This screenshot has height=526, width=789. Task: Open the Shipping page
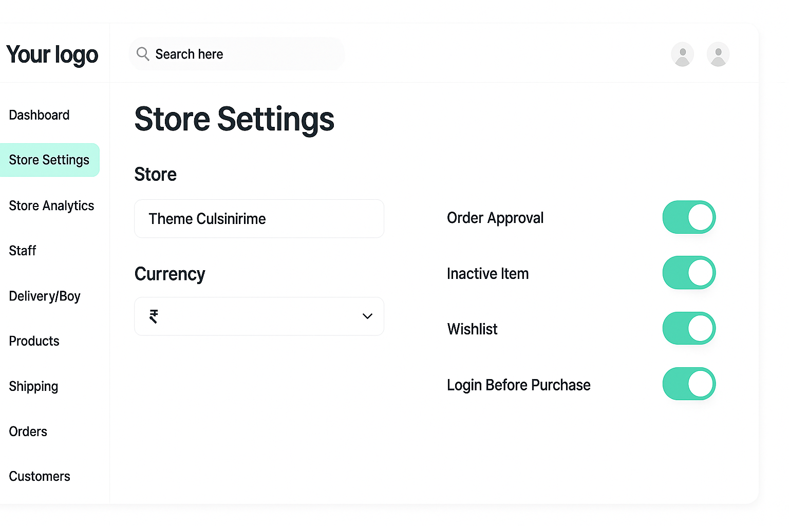point(33,387)
